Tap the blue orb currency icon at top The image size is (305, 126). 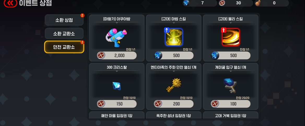point(186,3)
